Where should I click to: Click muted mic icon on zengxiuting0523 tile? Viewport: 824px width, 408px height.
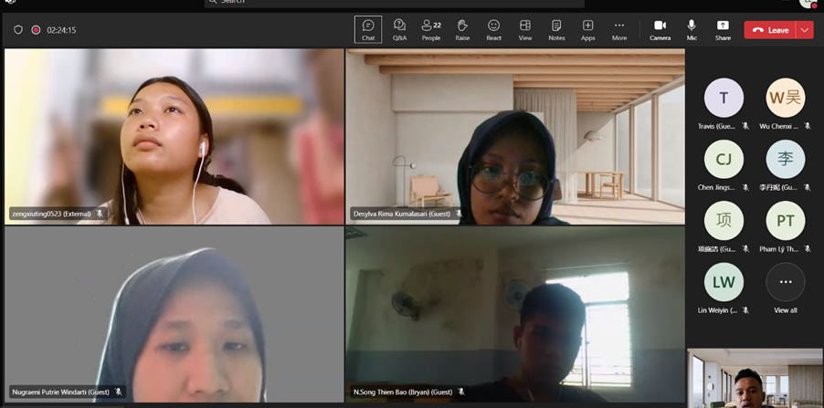coord(100,214)
